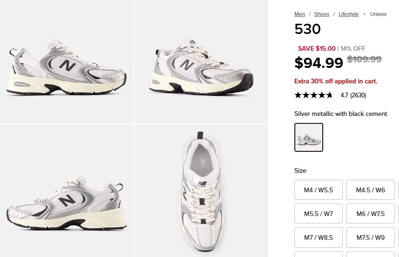The width and height of the screenshot is (399, 257).
Task: Pick size M7.5 / W9
Action: pyautogui.click(x=371, y=237)
